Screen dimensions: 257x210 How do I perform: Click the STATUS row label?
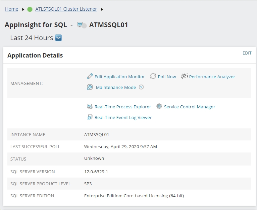18,159
